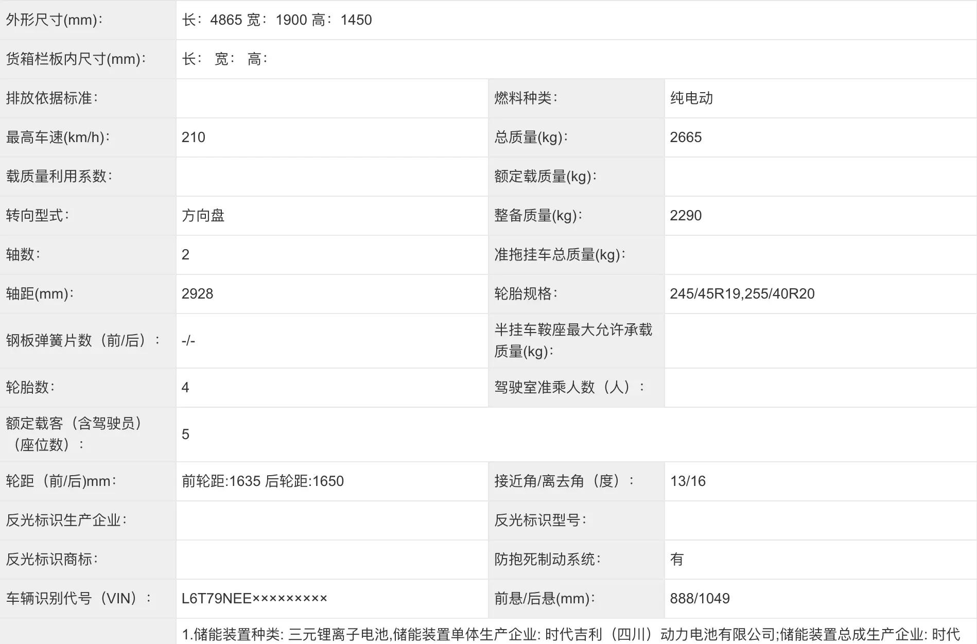Click the fuel type value 纯电动

tap(691, 98)
